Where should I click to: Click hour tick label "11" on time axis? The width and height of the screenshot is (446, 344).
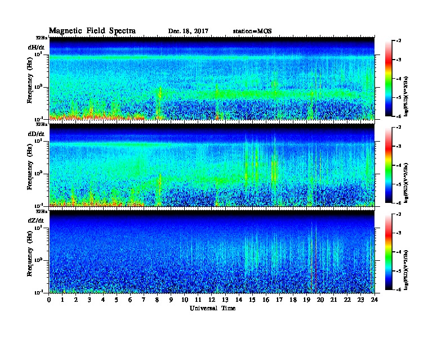pyautogui.click(x=198, y=300)
